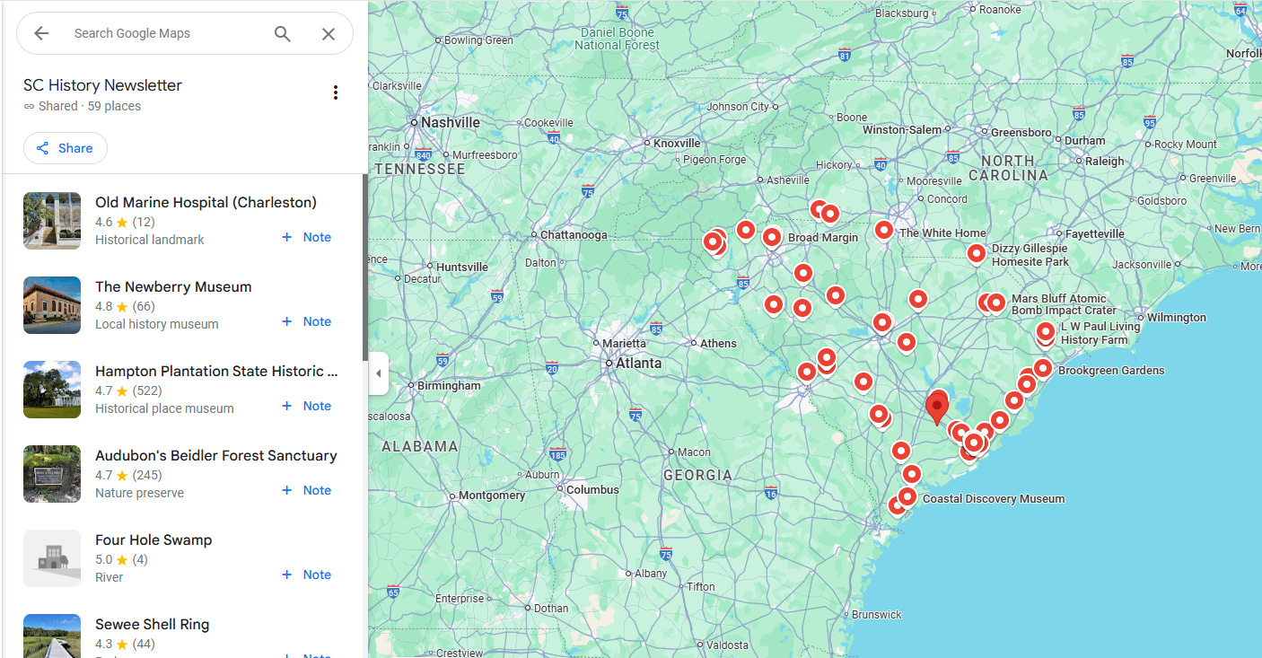
Task: Click the Winston-Salem city label
Action: (902, 130)
